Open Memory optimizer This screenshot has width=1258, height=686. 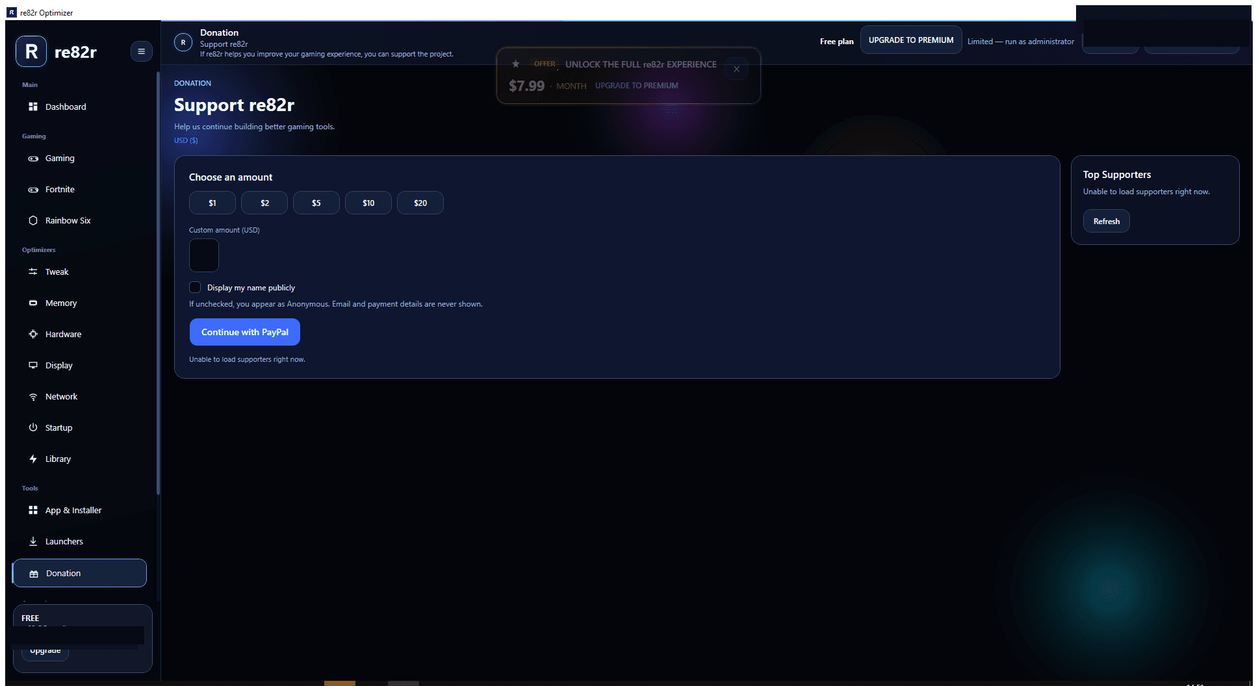pos(79,303)
